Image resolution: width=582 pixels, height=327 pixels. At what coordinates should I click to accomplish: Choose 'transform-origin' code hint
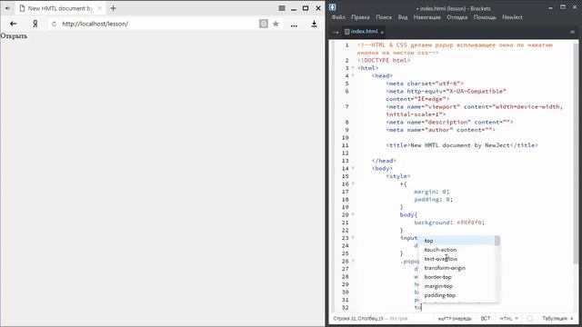pyautogui.click(x=457, y=268)
